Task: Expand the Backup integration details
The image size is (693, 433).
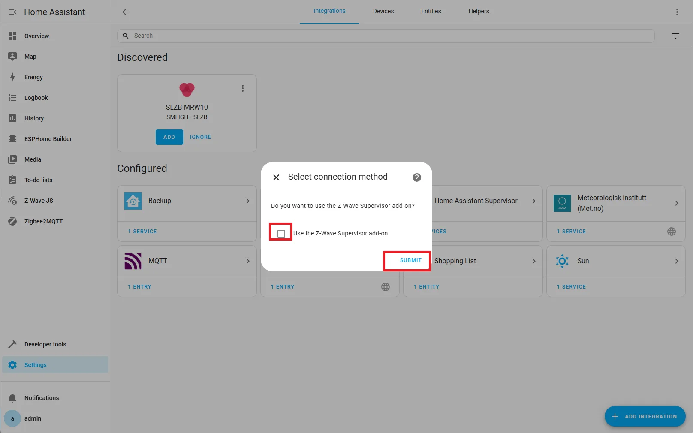Action: [x=247, y=201]
